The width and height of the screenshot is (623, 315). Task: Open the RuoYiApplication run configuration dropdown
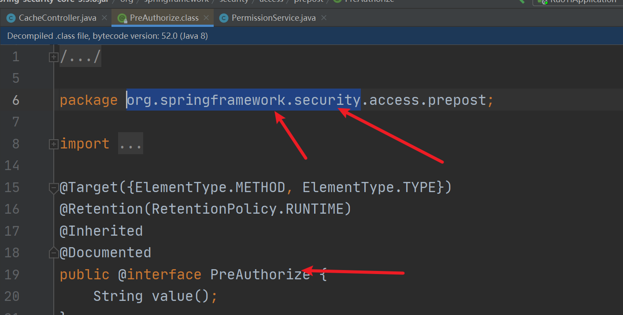[x=578, y=2]
